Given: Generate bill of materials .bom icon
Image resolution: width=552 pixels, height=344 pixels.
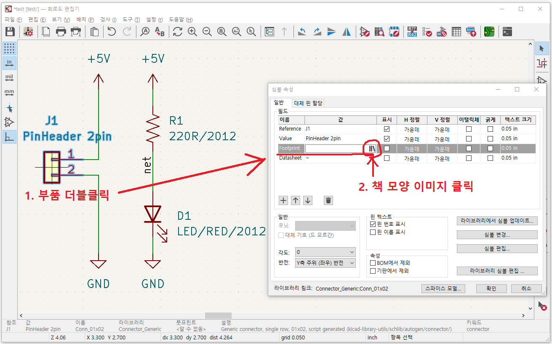Looking at the screenshot, I should (471, 32).
